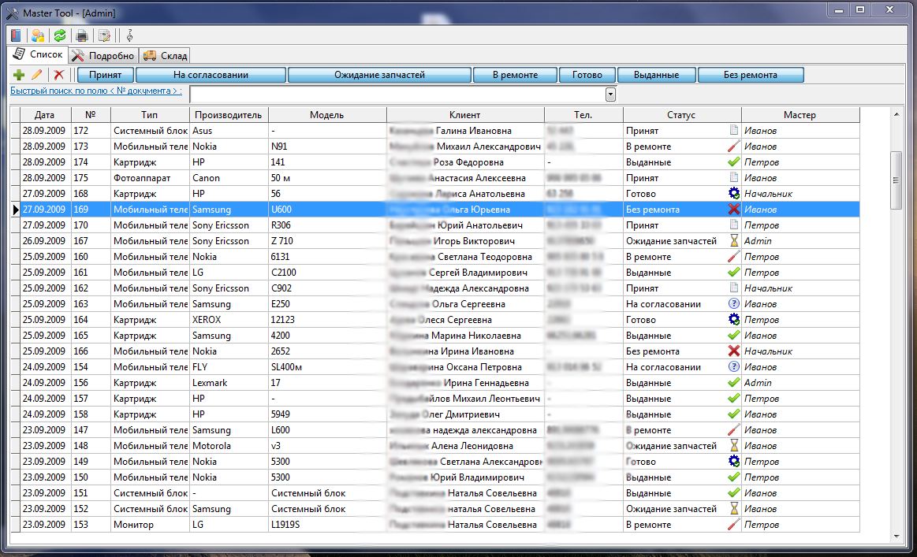
Task: Add a new record with green plus
Action: click(x=20, y=75)
